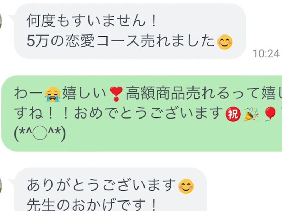Click the 10:24 timestamp
Image resolution: width=282 pixels, height=211 pixels.
point(266,54)
